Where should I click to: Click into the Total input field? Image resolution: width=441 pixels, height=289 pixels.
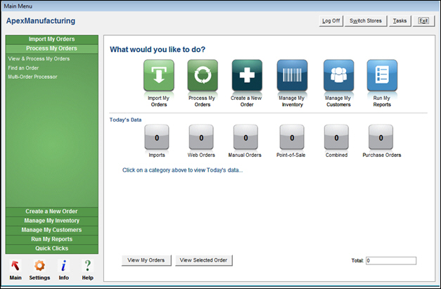point(391,261)
